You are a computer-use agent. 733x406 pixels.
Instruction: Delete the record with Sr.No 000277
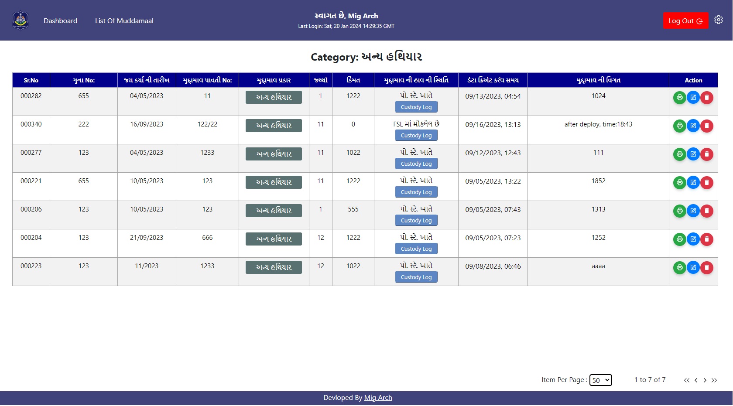[x=706, y=154]
